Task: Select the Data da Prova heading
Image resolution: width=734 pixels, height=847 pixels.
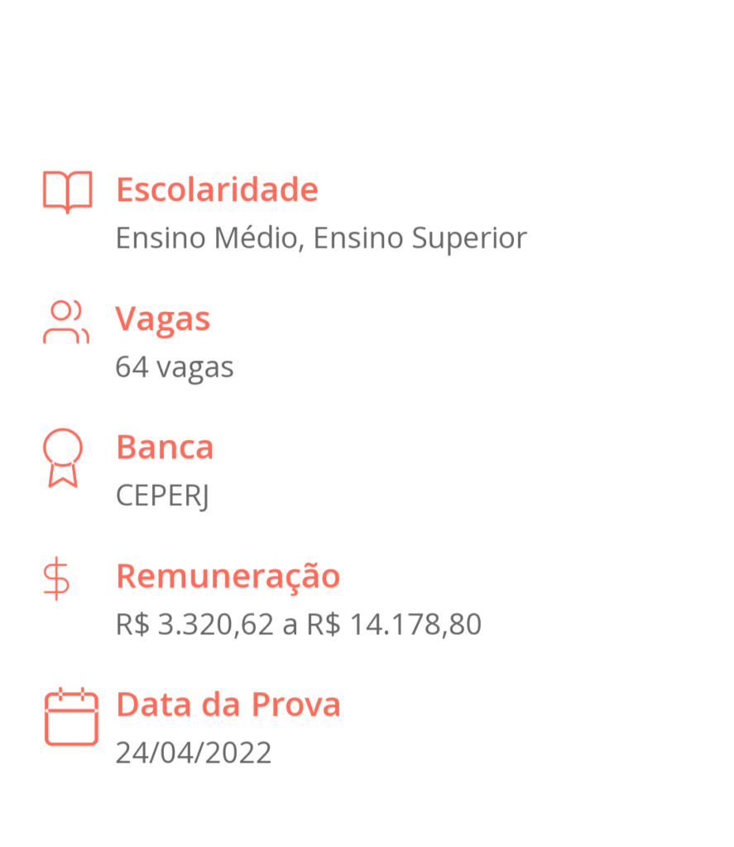Action: (x=228, y=705)
